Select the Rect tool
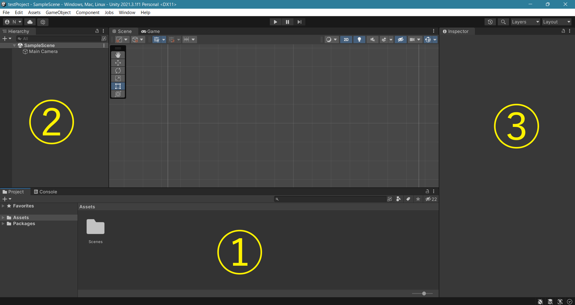575x305 pixels. [118, 86]
